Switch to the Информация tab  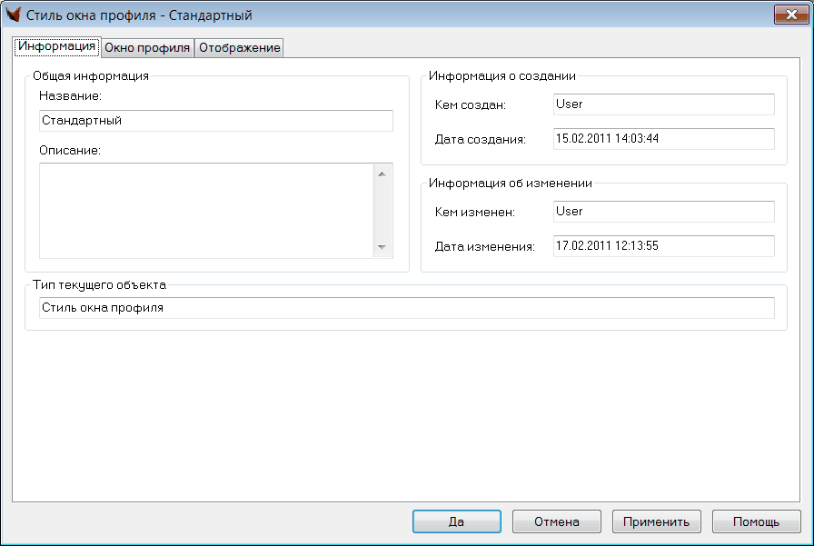[56, 47]
